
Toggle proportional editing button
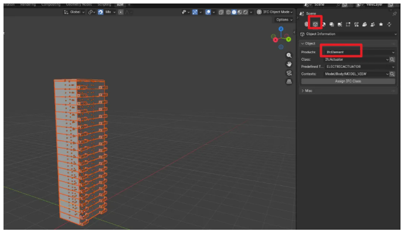pos(120,12)
